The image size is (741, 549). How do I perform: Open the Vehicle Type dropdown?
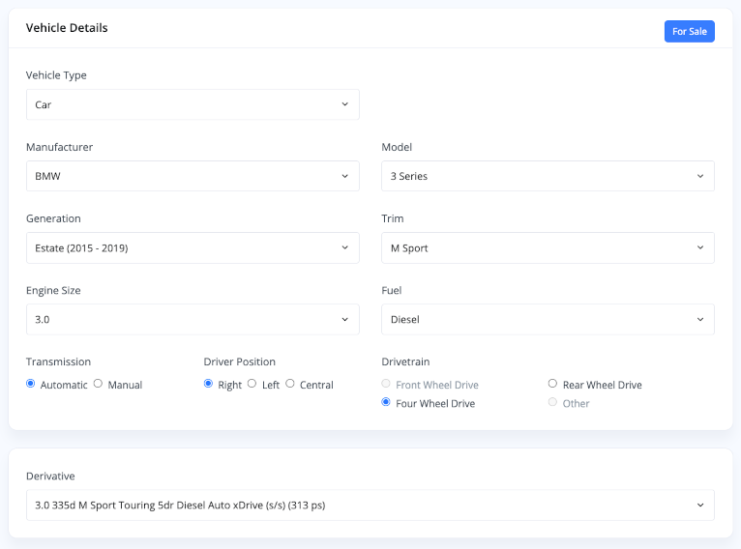(193, 104)
